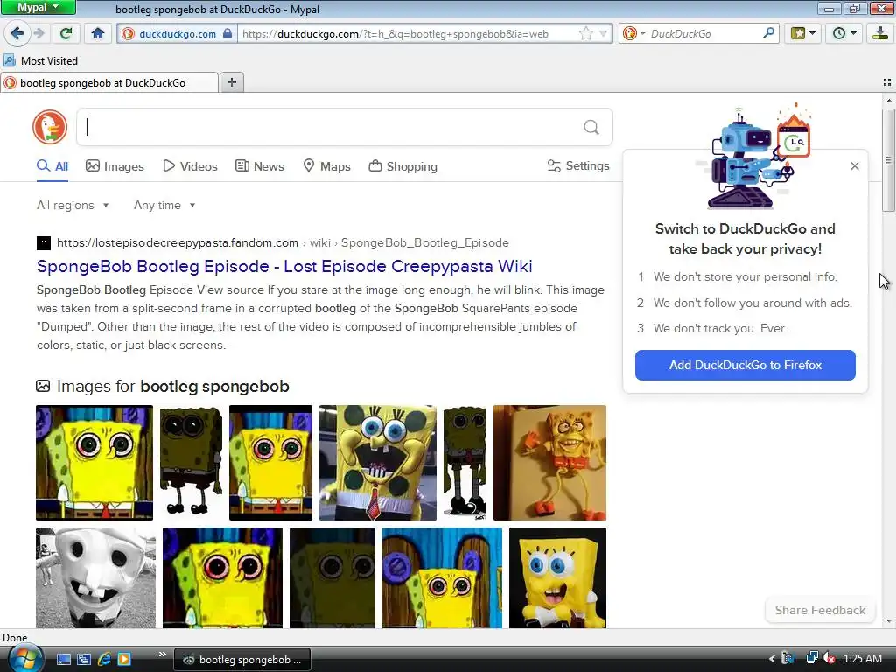Click the DuckDuckGo duck logo
The image size is (896, 672).
click(x=50, y=127)
